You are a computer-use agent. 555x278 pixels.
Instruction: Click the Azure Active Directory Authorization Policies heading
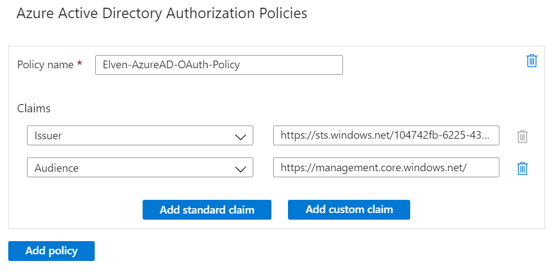point(162,13)
